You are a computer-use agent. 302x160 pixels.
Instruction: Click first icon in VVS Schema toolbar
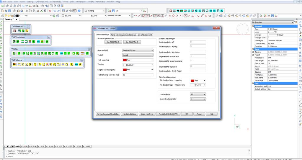(x=14, y=64)
